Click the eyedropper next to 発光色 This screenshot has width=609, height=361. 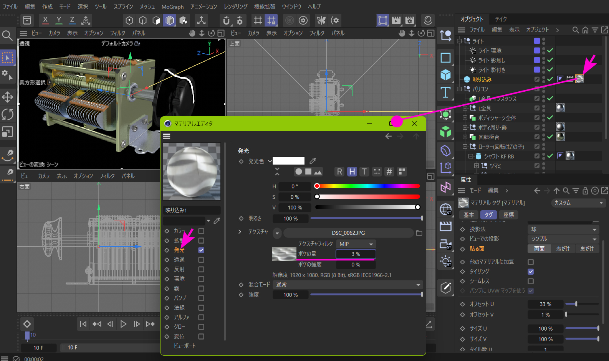click(313, 161)
